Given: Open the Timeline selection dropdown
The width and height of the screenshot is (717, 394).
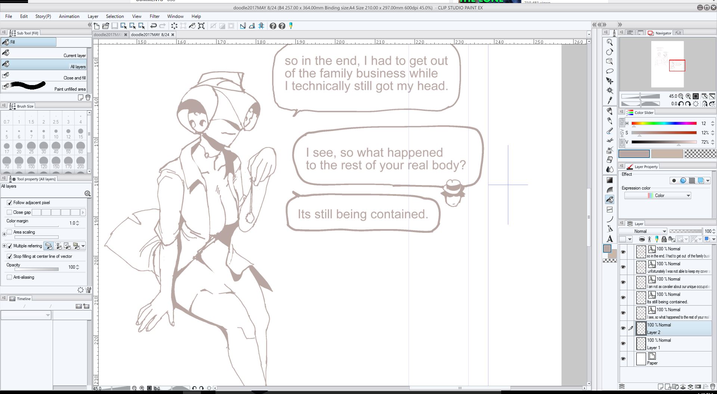Looking at the screenshot, I should pos(26,315).
